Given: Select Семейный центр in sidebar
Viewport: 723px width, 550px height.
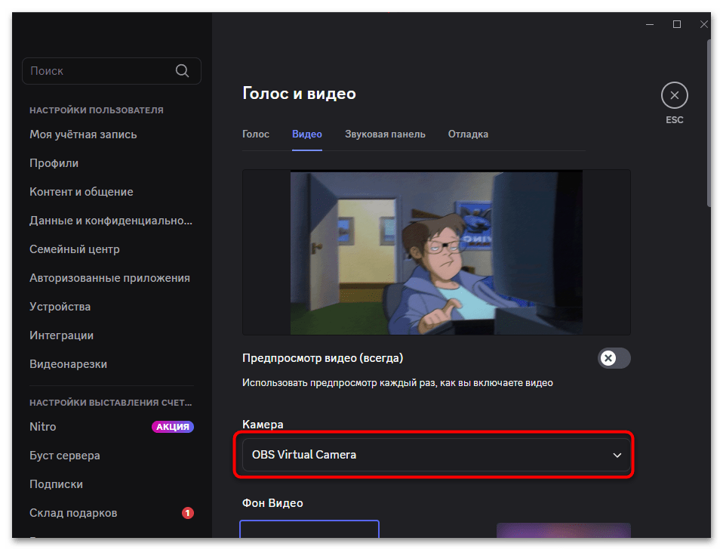Looking at the screenshot, I should tap(74, 249).
